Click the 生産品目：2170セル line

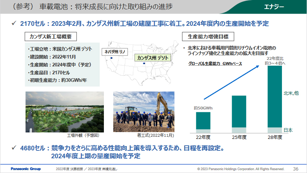49,73
